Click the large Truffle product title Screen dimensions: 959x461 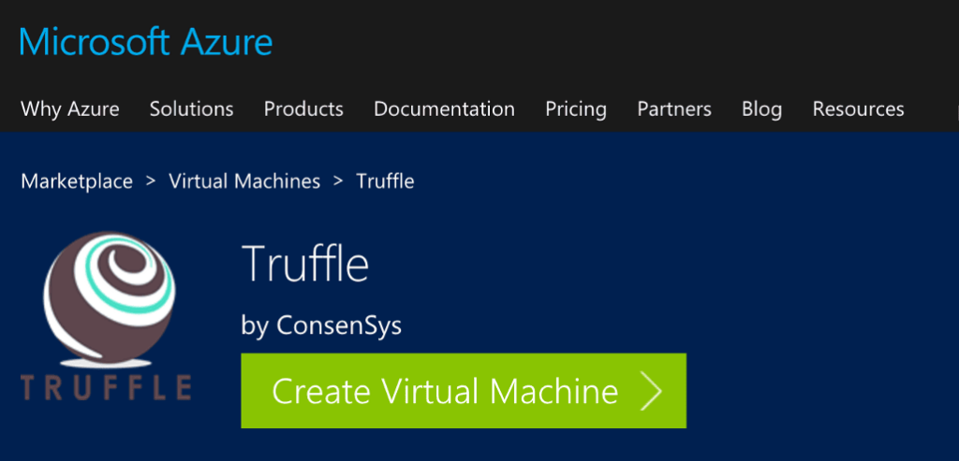click(x=305, y=265)
